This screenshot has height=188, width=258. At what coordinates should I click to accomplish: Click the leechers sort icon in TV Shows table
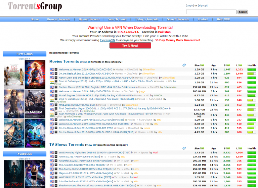tap(240, 148)
